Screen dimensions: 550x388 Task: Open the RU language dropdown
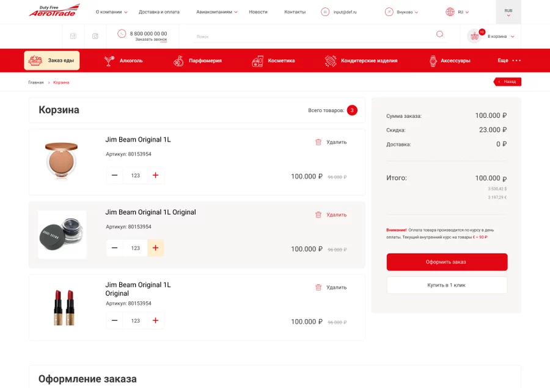[x=463, y=12]
